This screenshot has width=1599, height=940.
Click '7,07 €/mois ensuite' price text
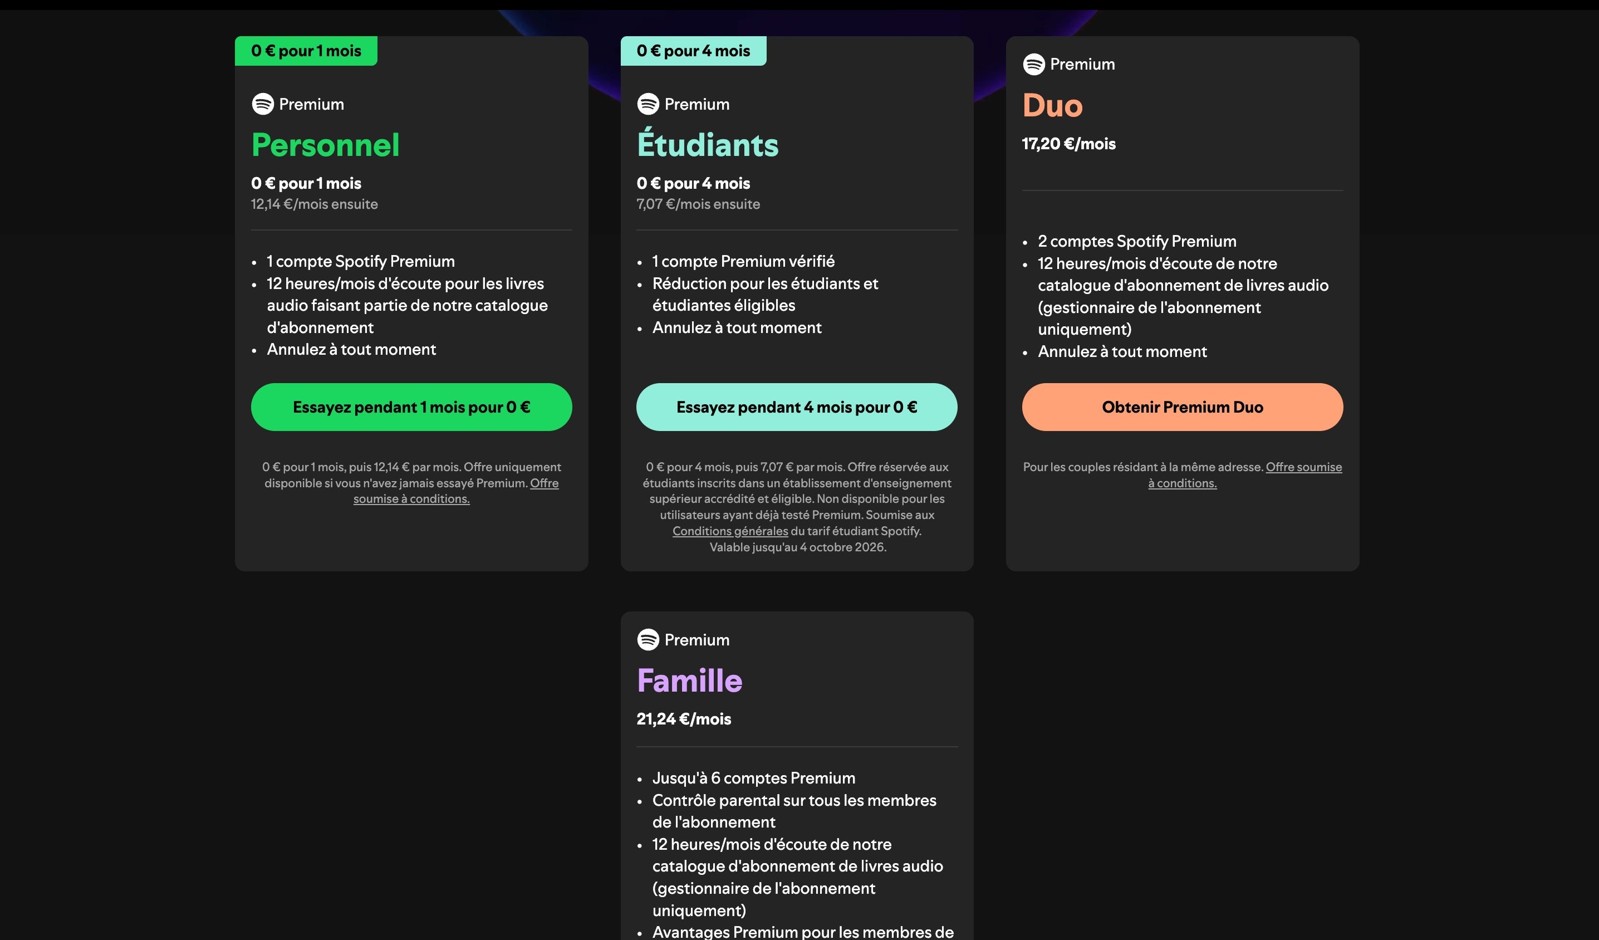click(x=698, y=204)
